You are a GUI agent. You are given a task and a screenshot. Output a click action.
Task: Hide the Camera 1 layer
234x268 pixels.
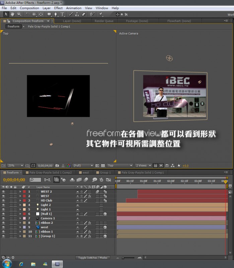click(4, 218)
